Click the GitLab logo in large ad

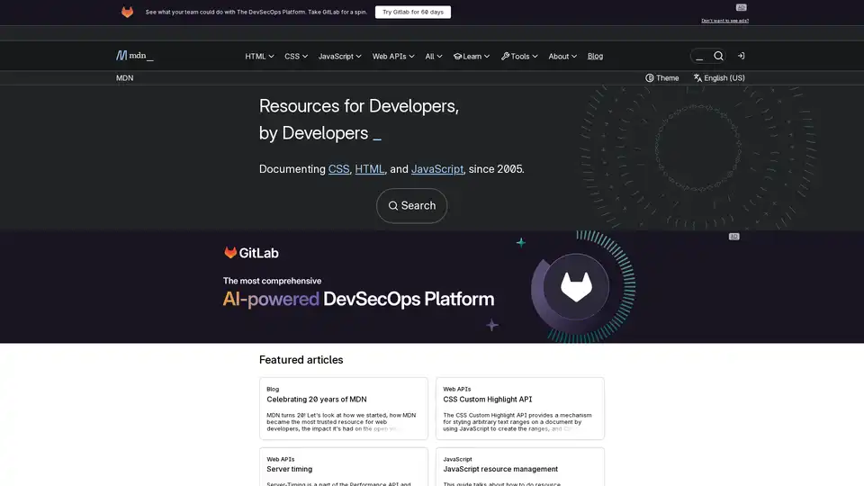pyautogui.click(x=251, y=253)
